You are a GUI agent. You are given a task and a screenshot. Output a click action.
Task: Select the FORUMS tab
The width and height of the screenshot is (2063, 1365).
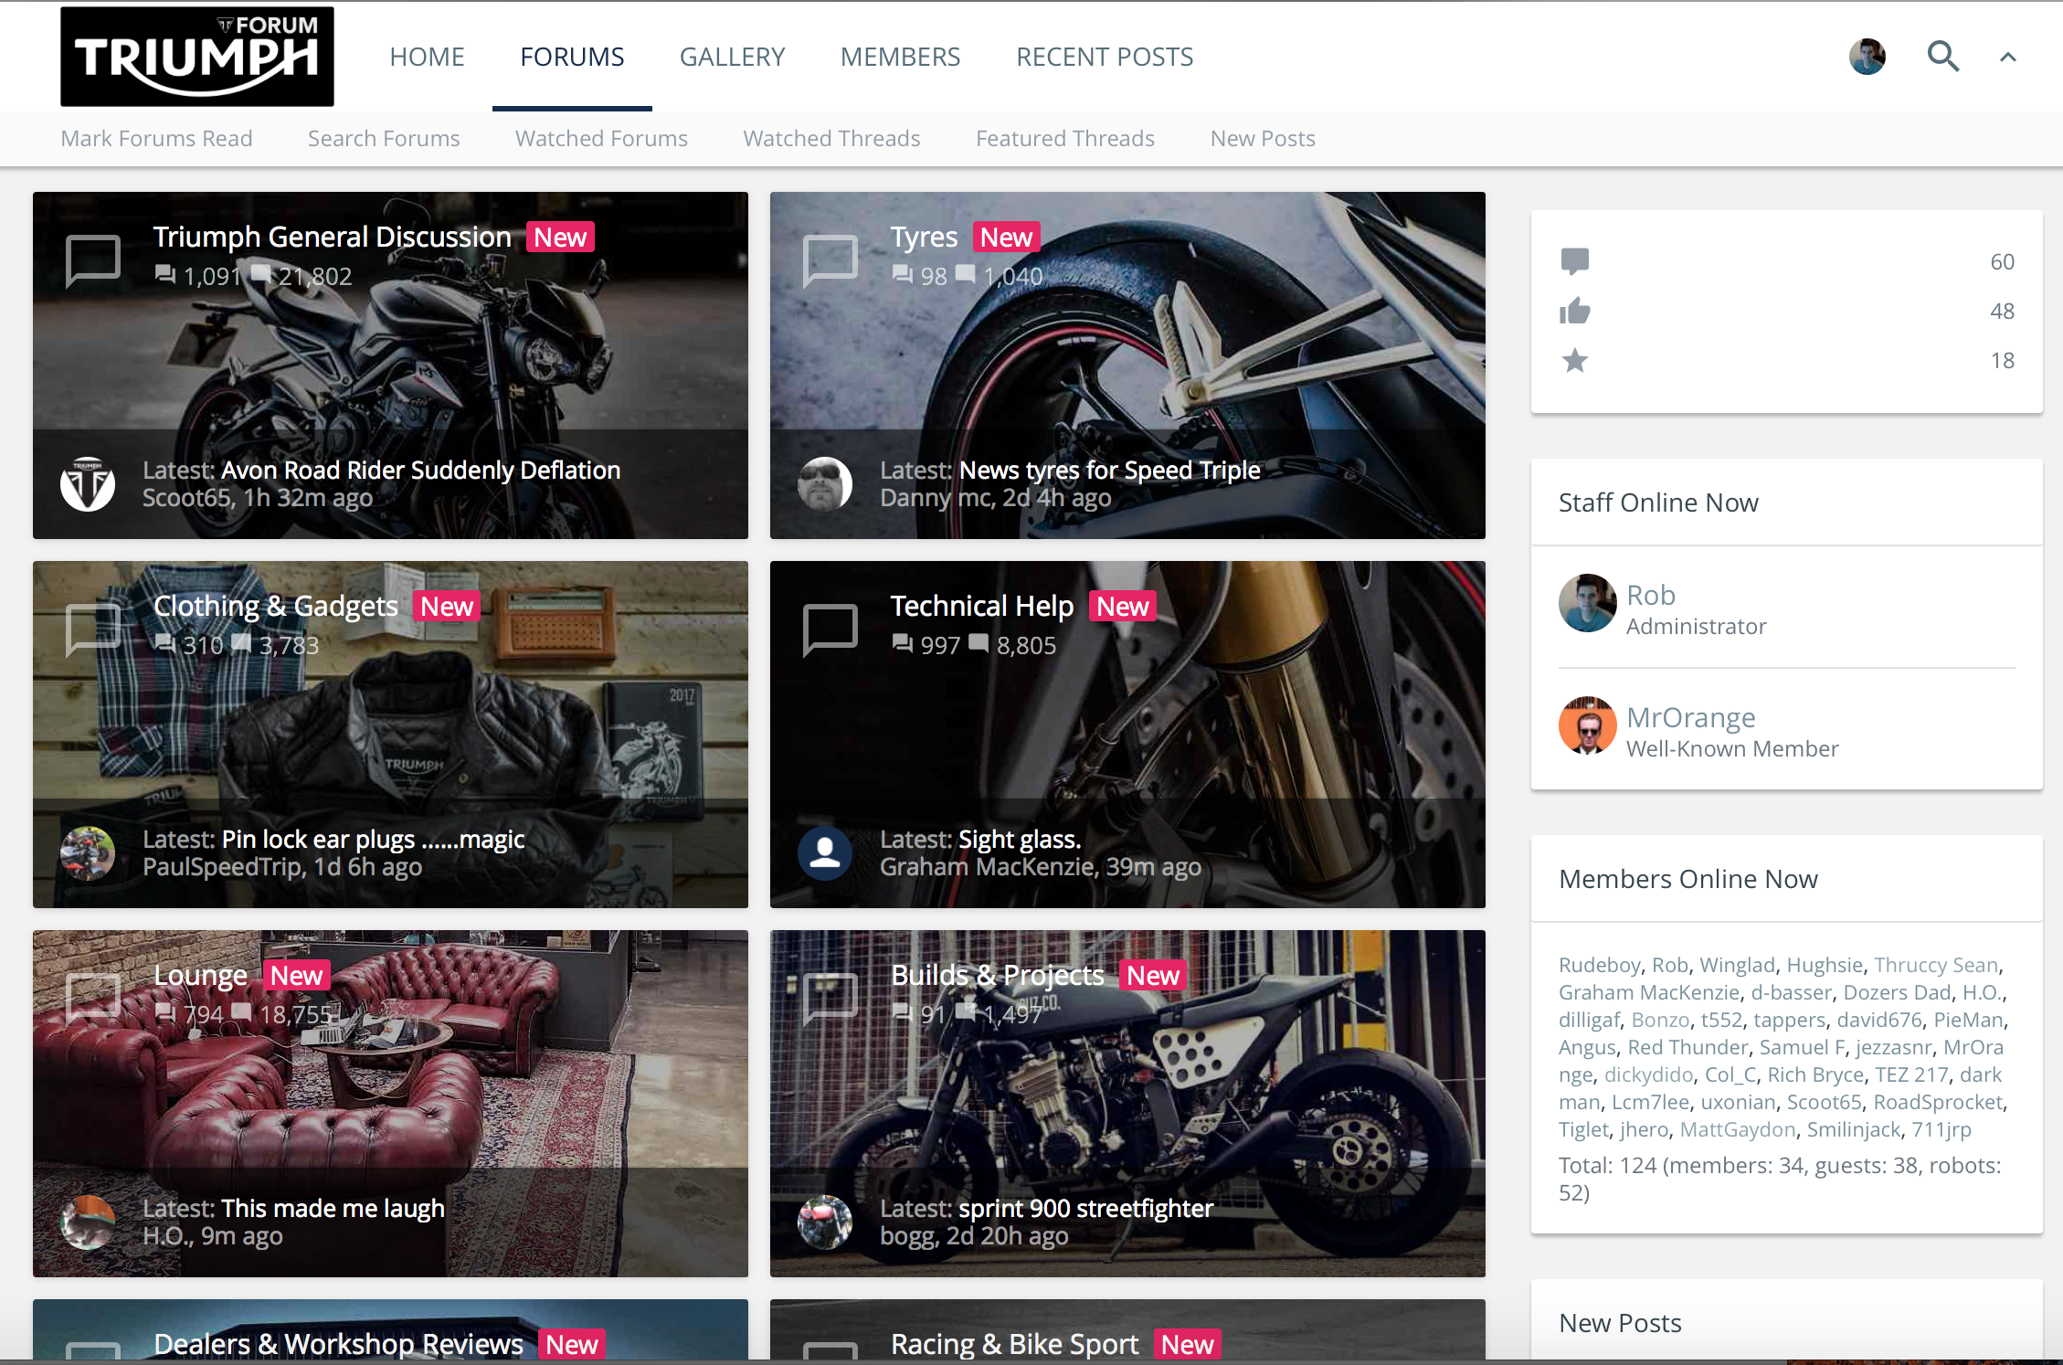click(x=572, y=57)
